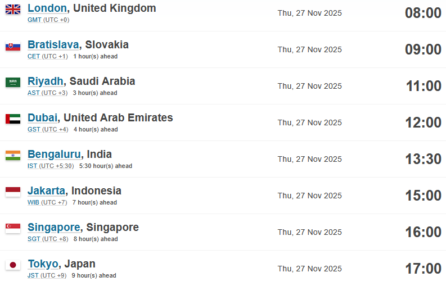Open the Dubai city link

43,117
